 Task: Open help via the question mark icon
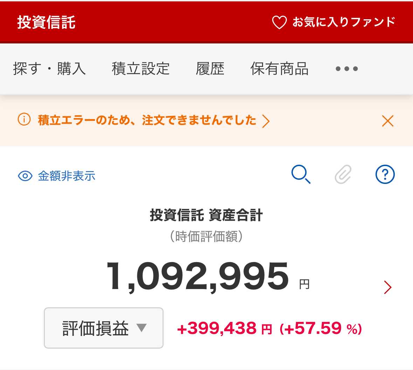pyautogui.click(x=385, y=174)
